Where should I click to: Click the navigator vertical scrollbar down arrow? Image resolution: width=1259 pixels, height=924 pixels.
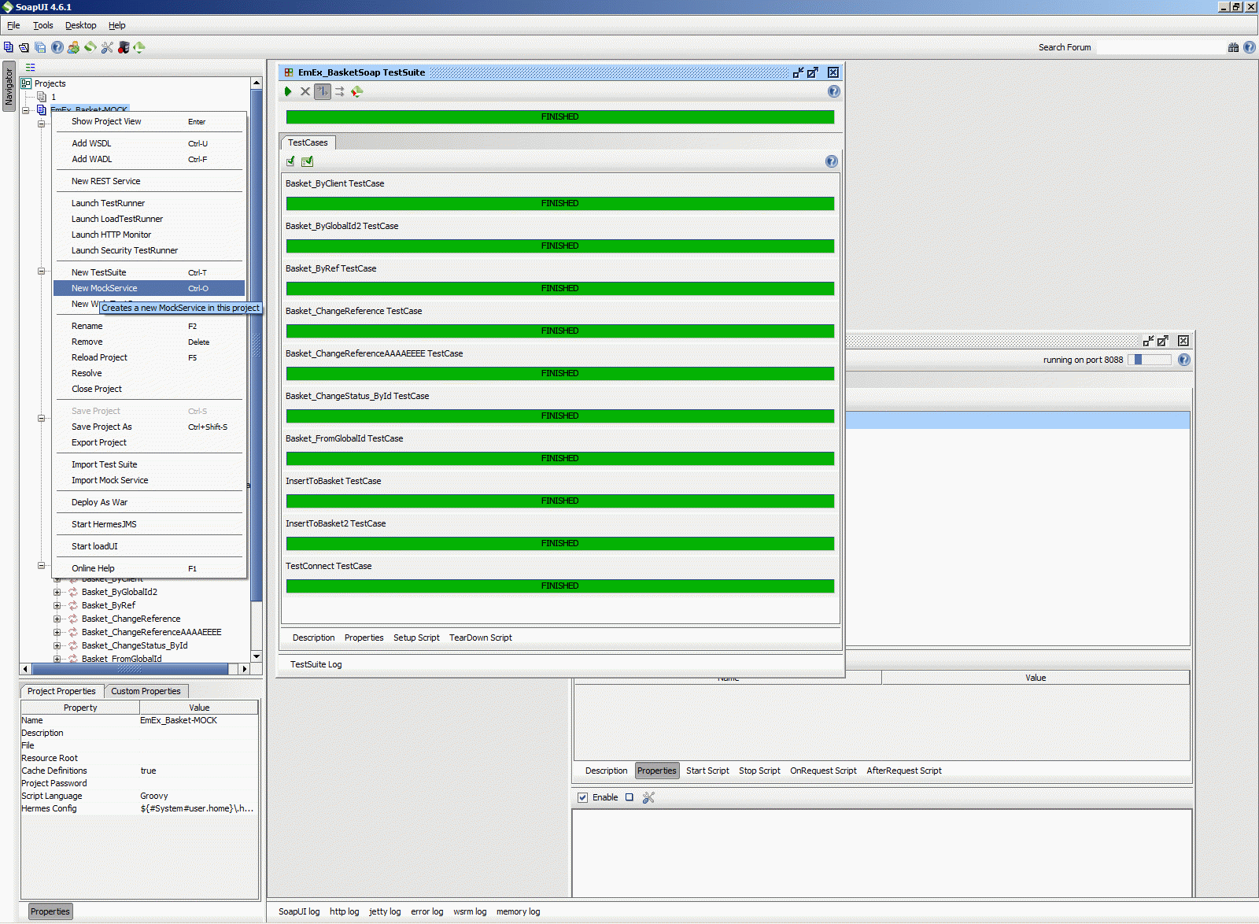point(257,656)
